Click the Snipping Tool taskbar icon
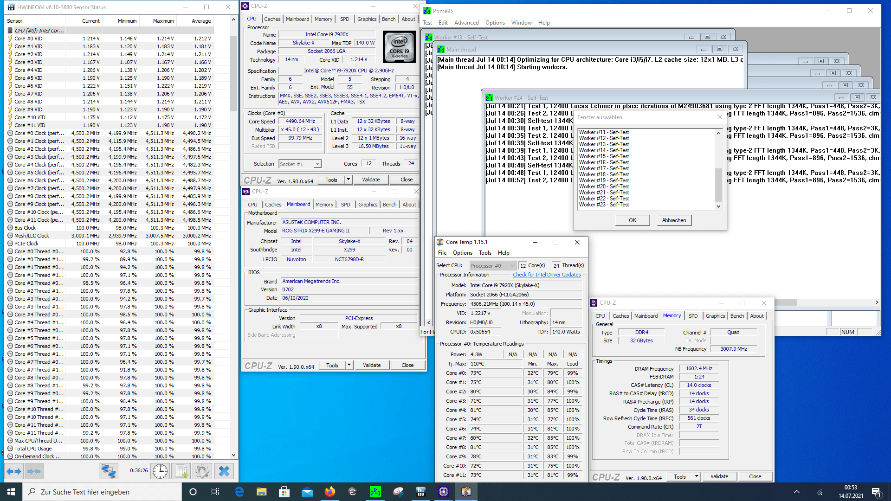Viewport: 891px width, 501px height. pos(398,492)
